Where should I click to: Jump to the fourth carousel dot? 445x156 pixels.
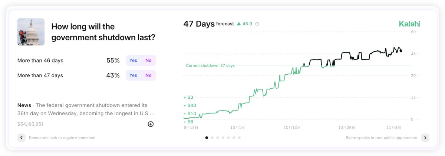(223, 138)
